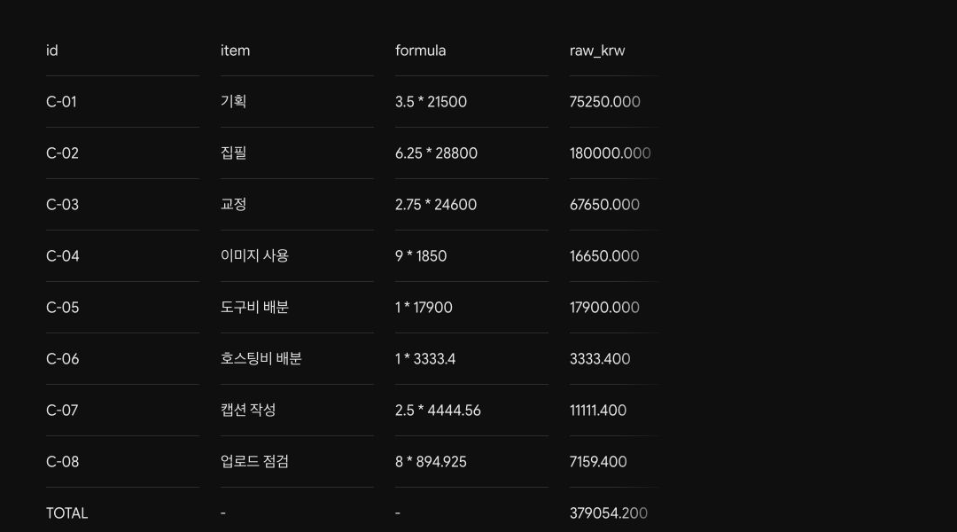Click the item column header
Screen dimensions: 957x532
click(x=235, y=51)
